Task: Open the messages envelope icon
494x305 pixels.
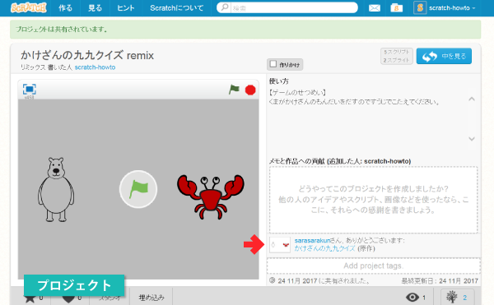Action: pyautogui.click(x=375, y=8)
